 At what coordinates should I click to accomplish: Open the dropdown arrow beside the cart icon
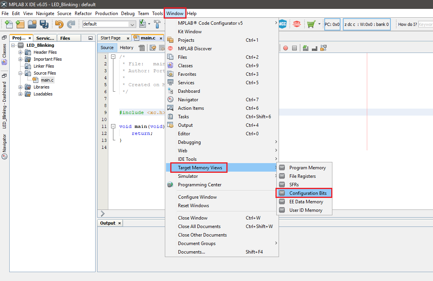pyautogui.click(x=319, y=24)
